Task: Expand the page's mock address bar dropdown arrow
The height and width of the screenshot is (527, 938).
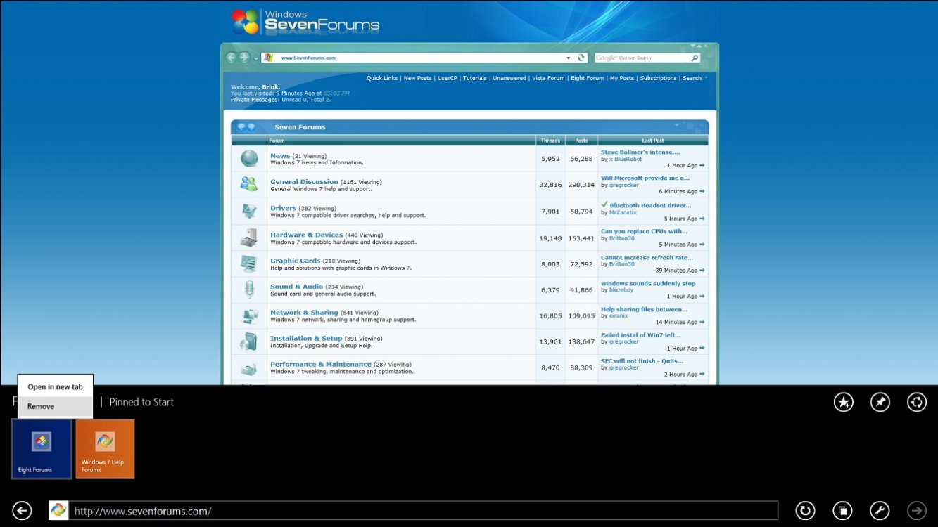Action: tap(569, 58)
